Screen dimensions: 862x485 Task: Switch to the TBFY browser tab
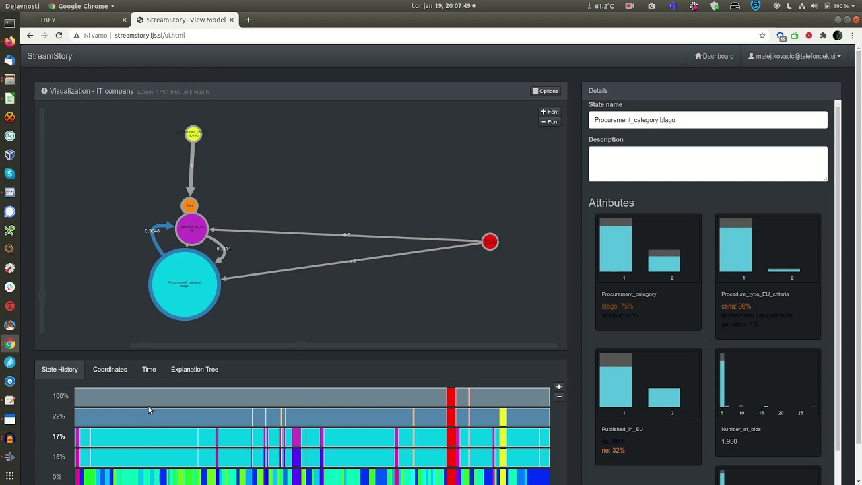[x=75, y=20]
